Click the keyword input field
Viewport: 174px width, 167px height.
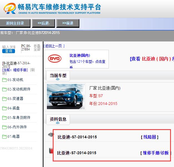[9, 47]
